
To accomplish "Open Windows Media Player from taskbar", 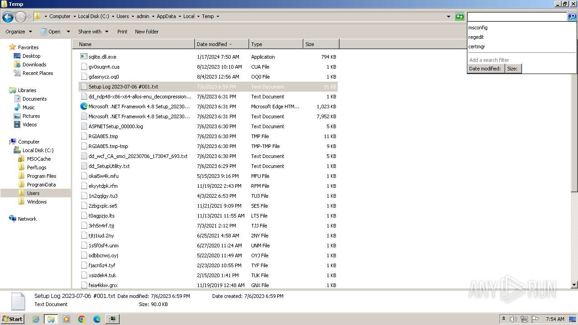I will (66, 319).
